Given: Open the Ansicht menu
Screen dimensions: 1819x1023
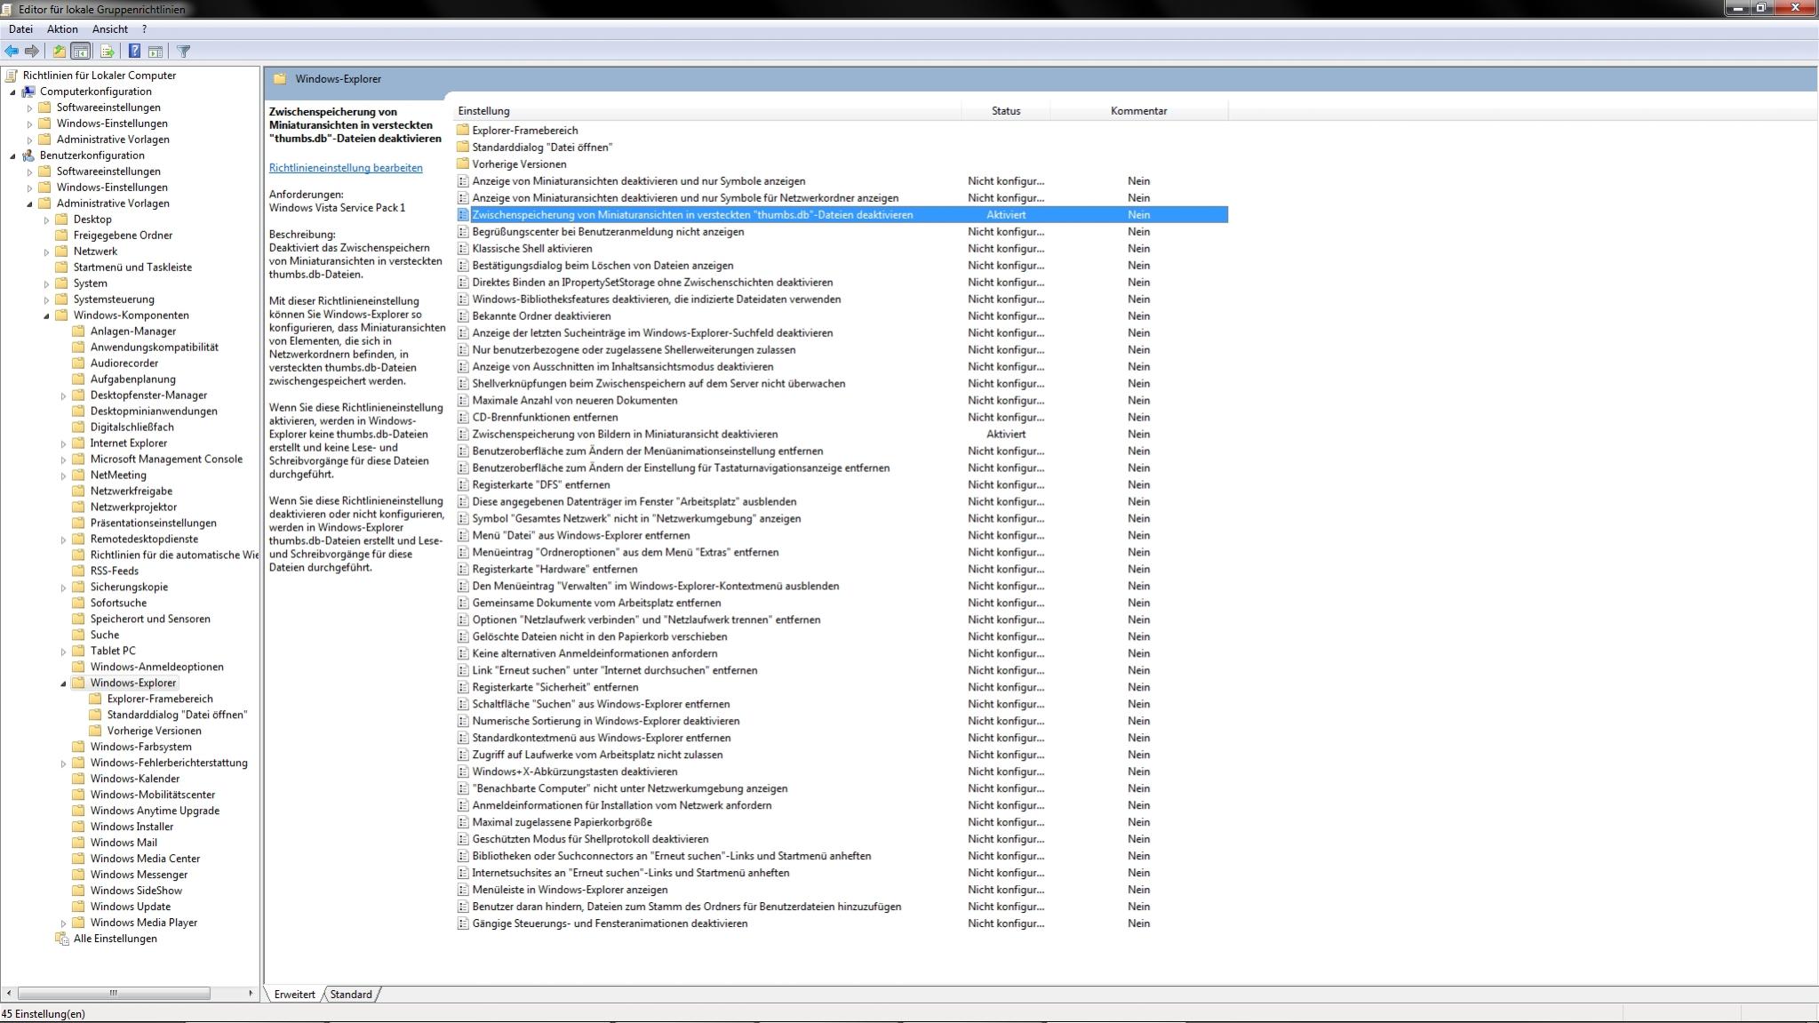Looking at the screenshot, I should coord(109,29).
